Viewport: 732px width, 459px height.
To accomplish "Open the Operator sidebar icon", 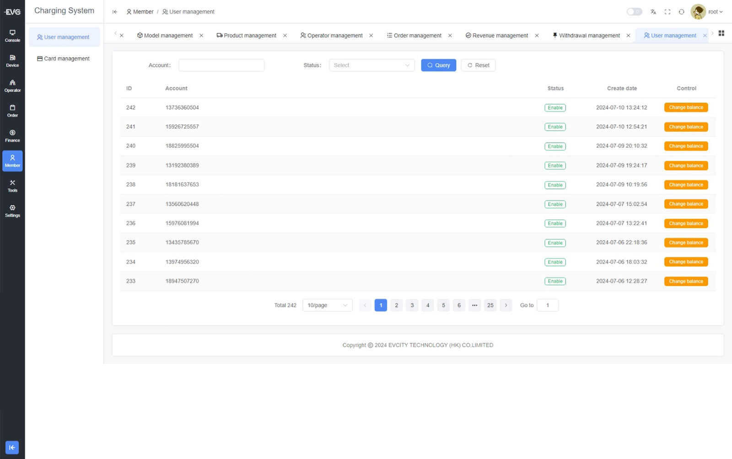I will 12,86.
